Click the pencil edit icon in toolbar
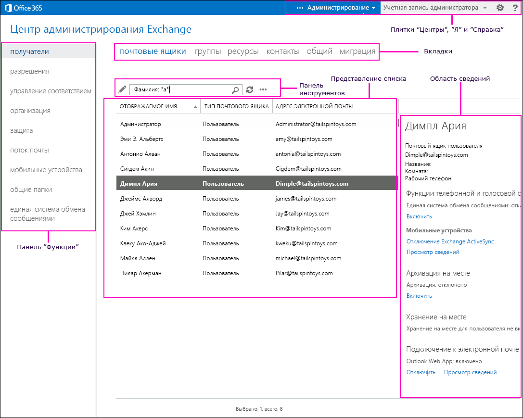523x418 pixels. tap(122, 89)
